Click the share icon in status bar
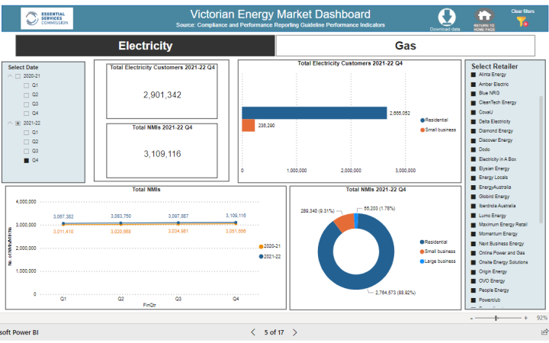Viewport: 549px width, 343px height. click(544, 332)
